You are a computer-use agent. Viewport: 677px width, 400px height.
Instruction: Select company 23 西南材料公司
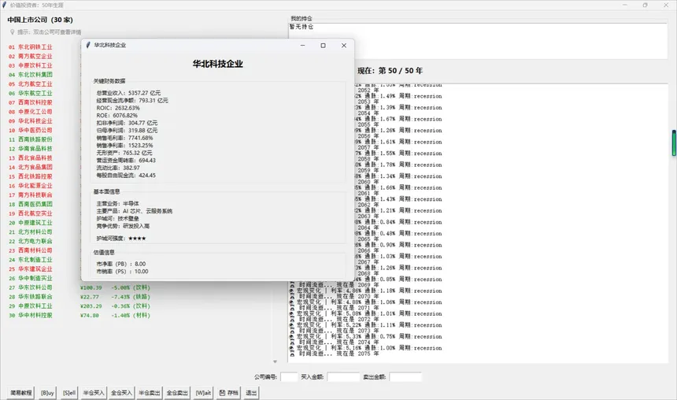pyautogui.click(x=31, y=250)
